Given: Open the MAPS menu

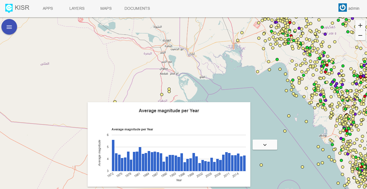Looking at the screenshot, I should 106,8.
